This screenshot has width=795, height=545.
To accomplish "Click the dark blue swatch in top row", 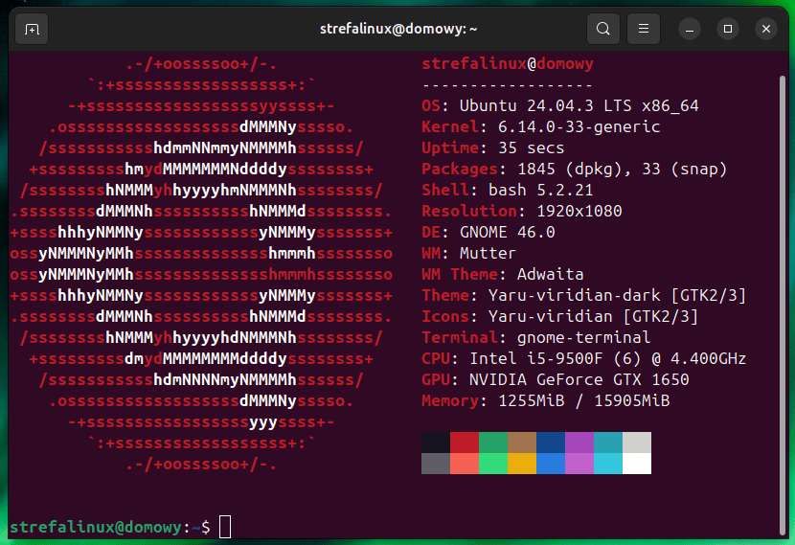I will [x=550, y=443].
